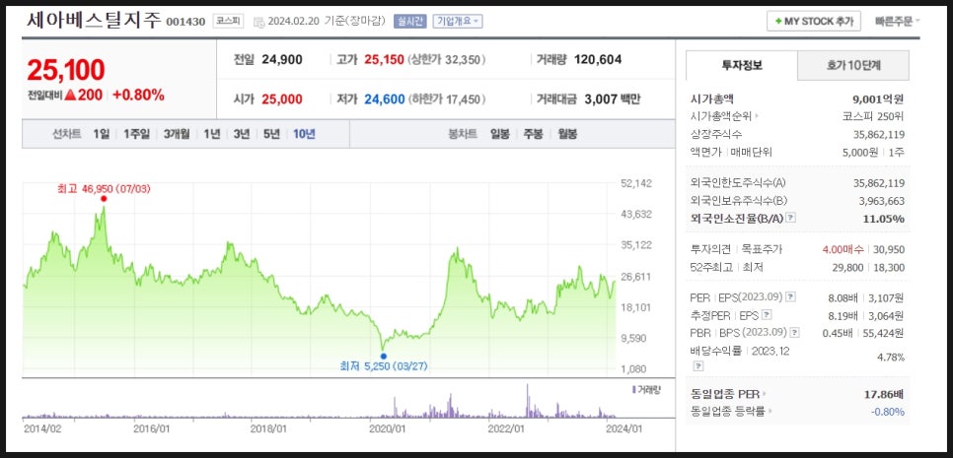Click the 시가총액 value 9,001억원

coord(878,98)
